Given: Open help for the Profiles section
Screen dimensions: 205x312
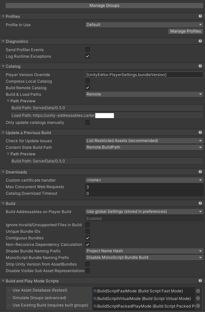Looking at the screenshot, I should coord(200,16).
